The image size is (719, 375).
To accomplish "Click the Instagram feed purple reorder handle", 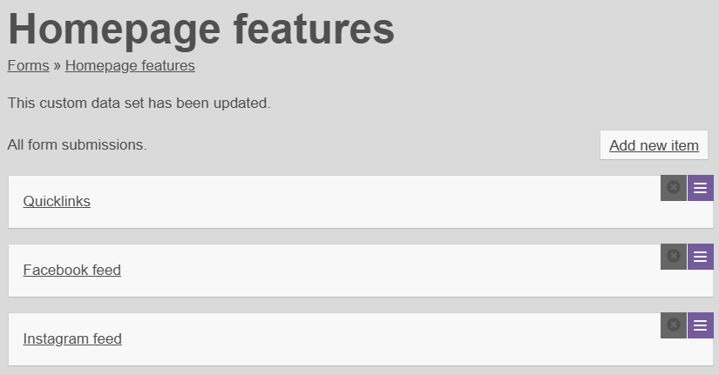I will point(701,325).
